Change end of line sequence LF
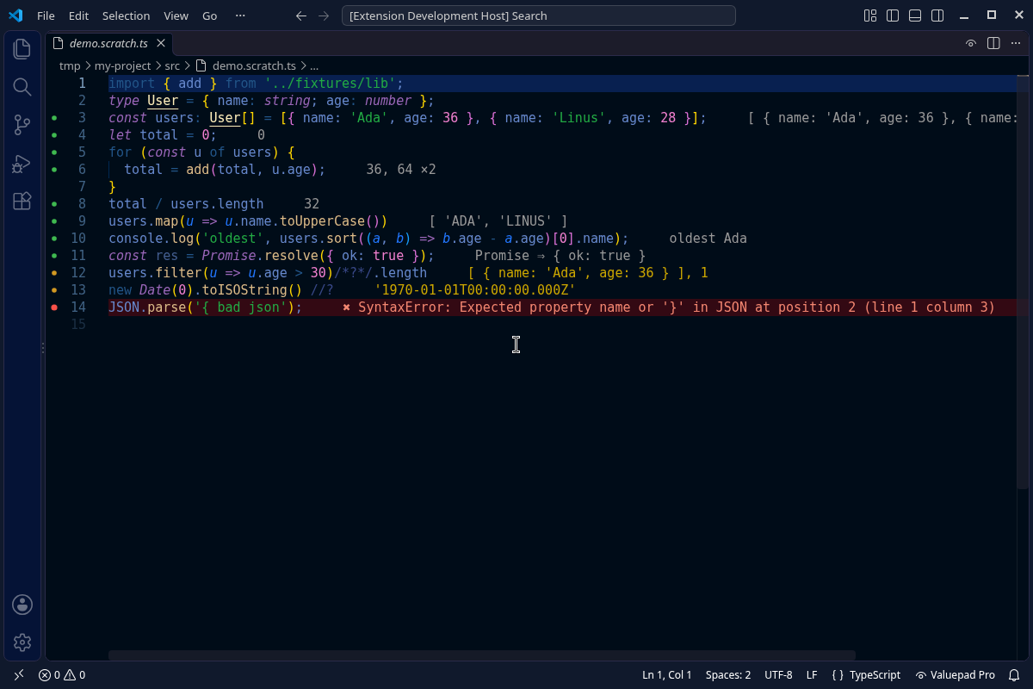Screen dimensions: 1033x689 pos(812,675)
